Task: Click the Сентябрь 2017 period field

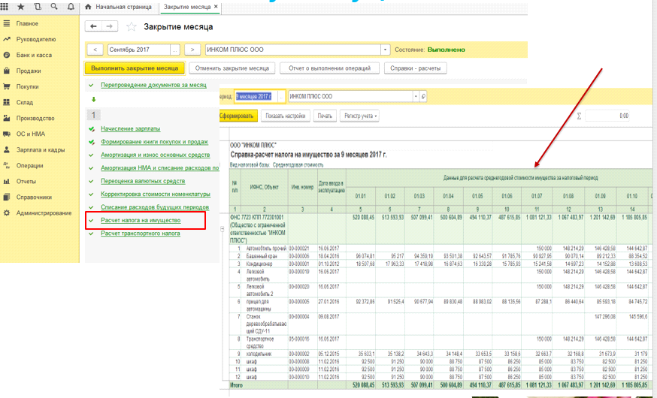Action: (x=139, y=50)
